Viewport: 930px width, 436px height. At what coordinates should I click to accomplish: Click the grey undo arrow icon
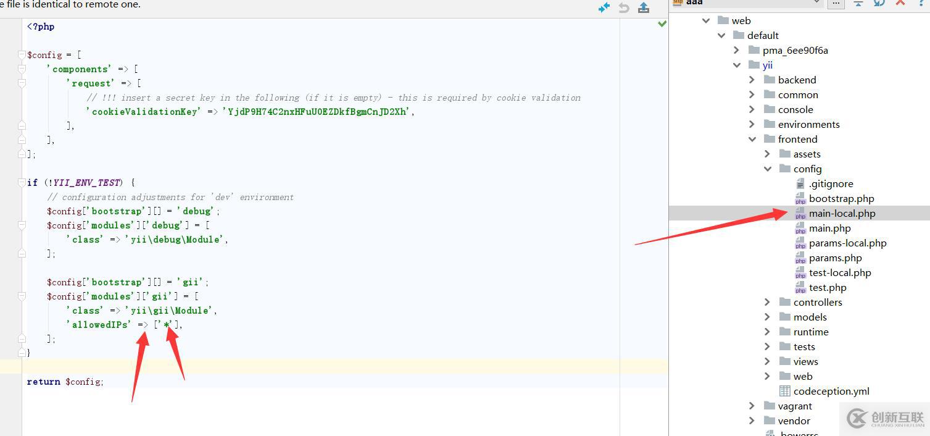click(624, 7)
